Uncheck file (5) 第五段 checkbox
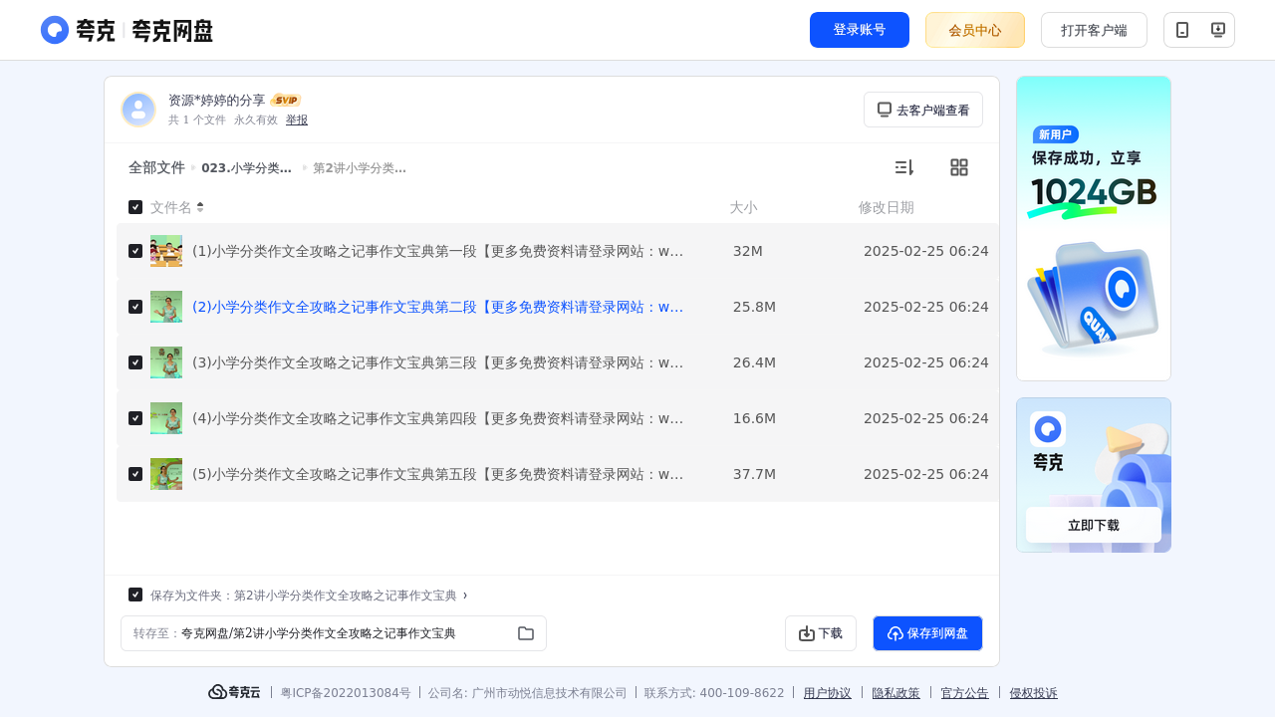This screenshot has width=1275, height=717. tap(135, 474)
